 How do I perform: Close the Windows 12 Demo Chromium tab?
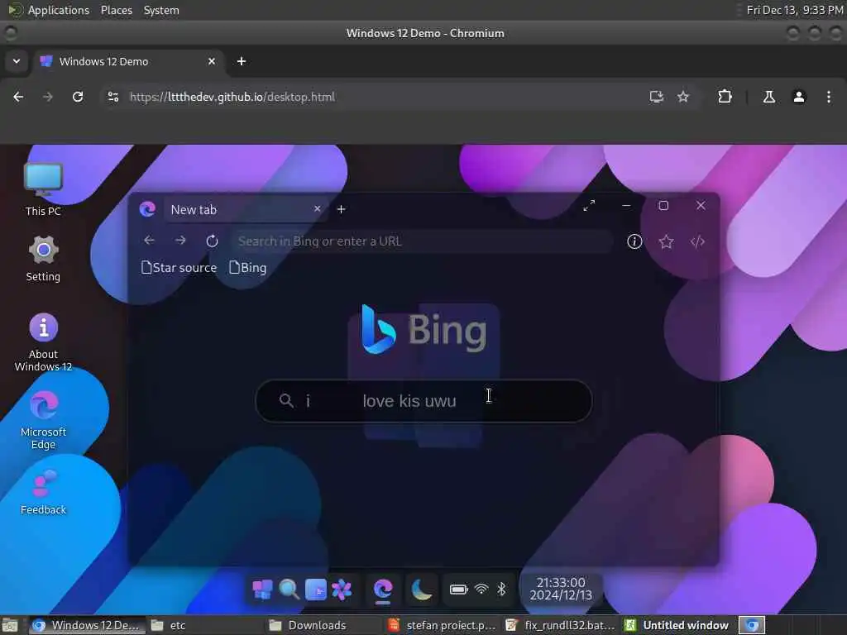coord(212,61)
